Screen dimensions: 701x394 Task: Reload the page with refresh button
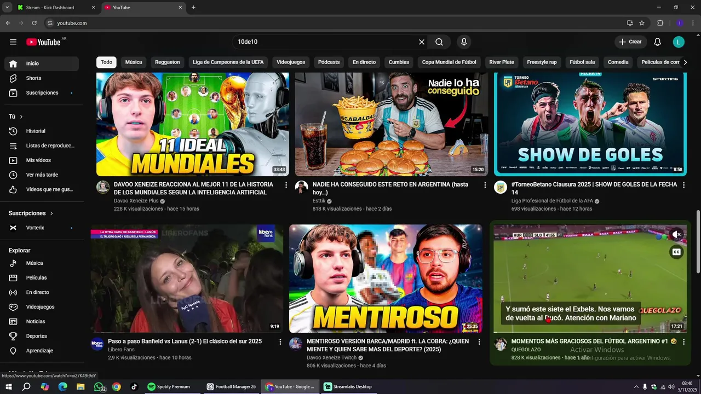click(x=34, y=23)
